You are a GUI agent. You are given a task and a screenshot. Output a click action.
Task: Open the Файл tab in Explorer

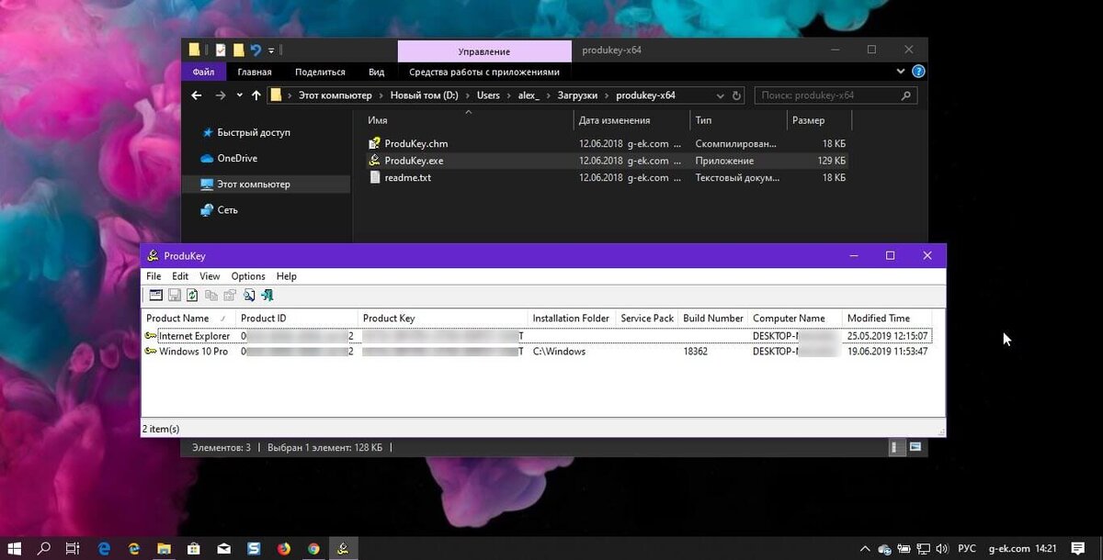tap(204, 72)
